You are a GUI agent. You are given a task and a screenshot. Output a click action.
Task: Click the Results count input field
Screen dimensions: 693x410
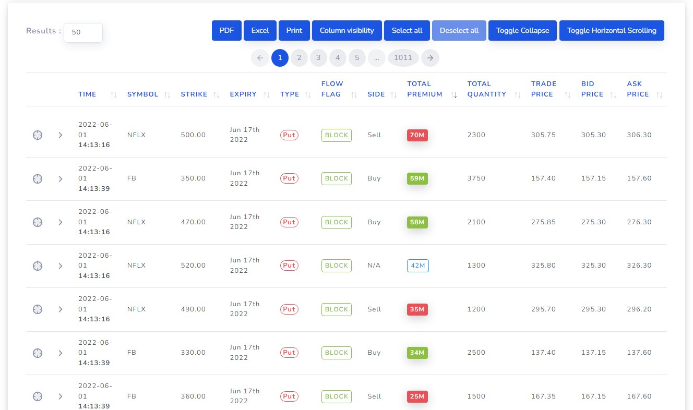tap(83, 32)
